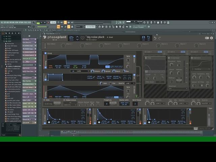
Task: Adjust the Out module Gain knob
Action: pyautogui.click(x=101, y=83)
